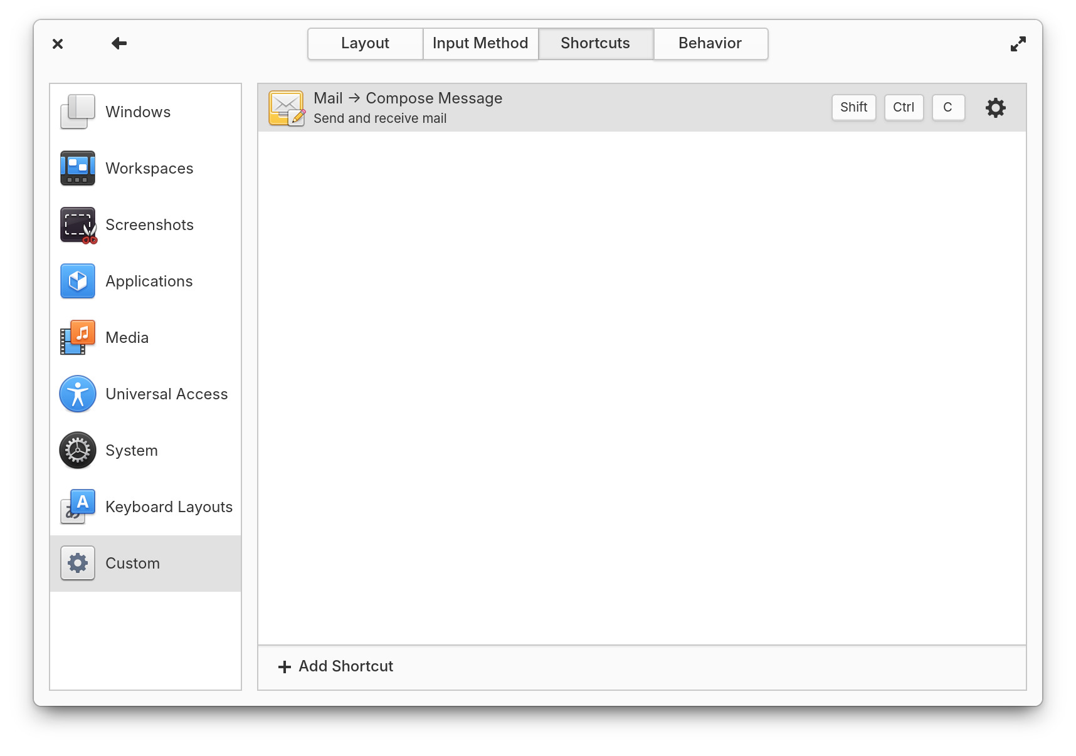This screenshot has height=756, width=1076.
Task: Maximize the window with expand arrows
Action: [x=1018, y=44]
